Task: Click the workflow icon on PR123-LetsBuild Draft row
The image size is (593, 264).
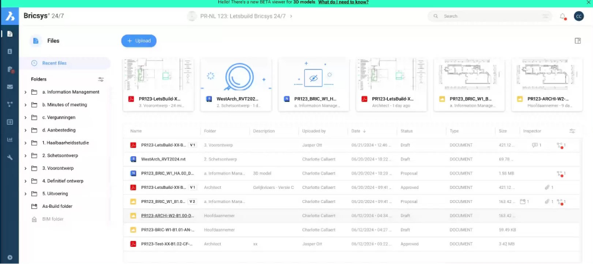Action: click(561, 145)
